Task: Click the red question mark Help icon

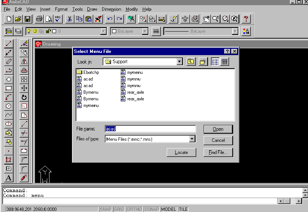Action: (246, 19)
